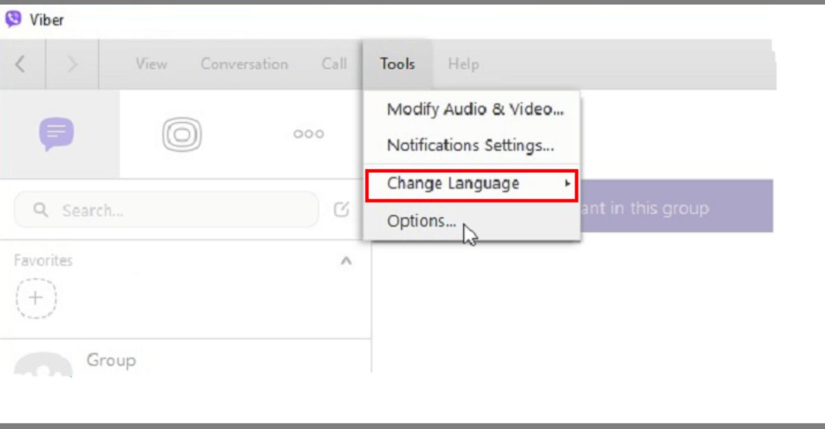Open the concentric rounded-square icon tab
Image resolution: width=825 pixels, height=429 pixels.
pyautogui.click(x=181, y=134)
